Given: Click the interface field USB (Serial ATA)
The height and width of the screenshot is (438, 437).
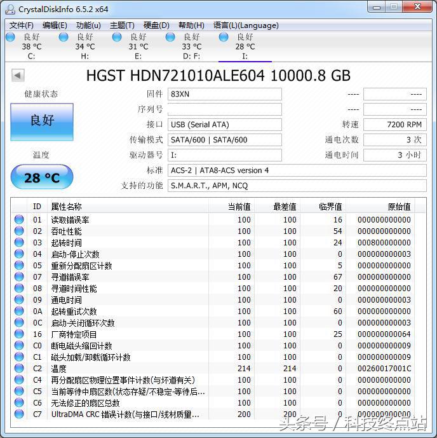Looking at the screenshot, I should click(x=225, y=125).
